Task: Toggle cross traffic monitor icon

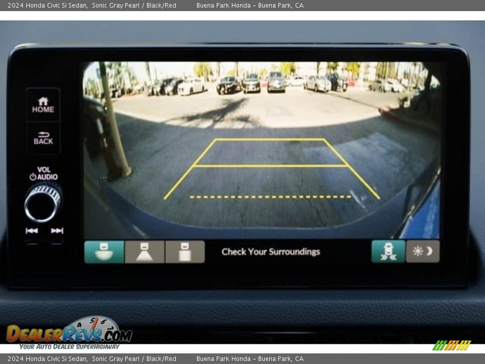Action: coord(388,251)
